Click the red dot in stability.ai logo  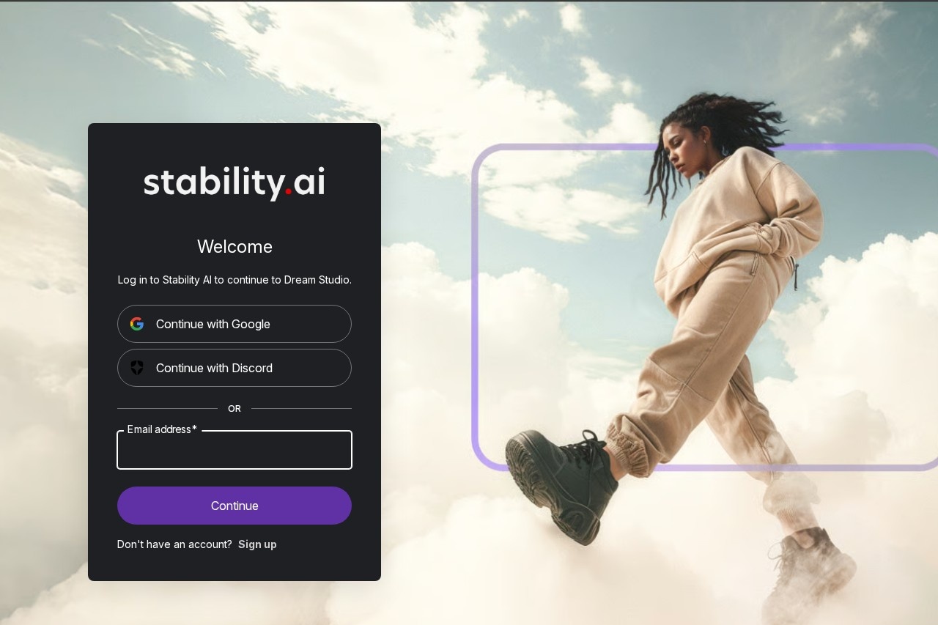coord(288,192)
